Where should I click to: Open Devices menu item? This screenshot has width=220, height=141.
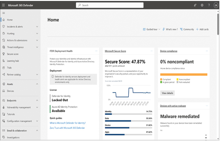click(10, 91)
